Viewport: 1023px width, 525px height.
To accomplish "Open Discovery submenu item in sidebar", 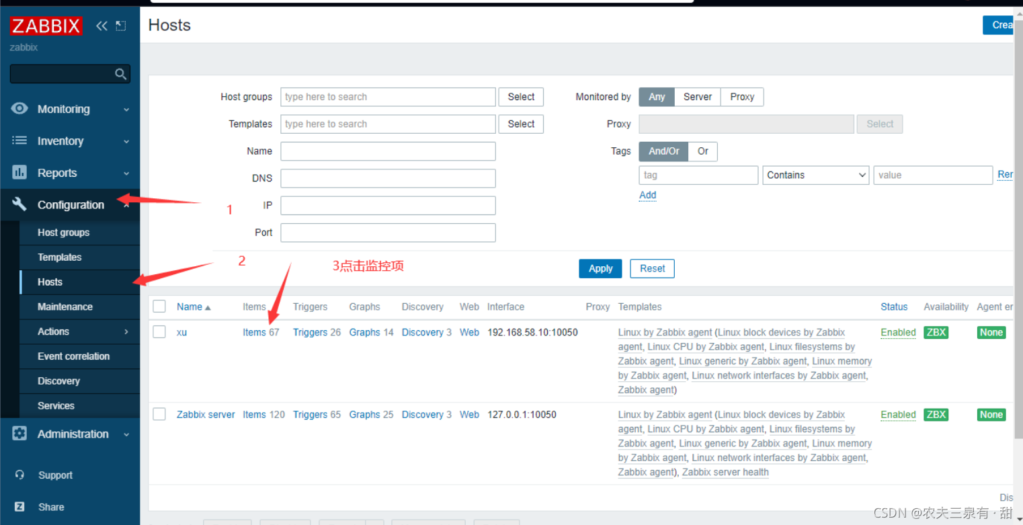I will click(58, 381).
